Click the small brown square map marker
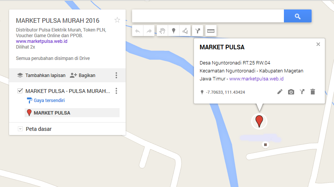The height and width of the screenshot is (187, 334). 265,145
